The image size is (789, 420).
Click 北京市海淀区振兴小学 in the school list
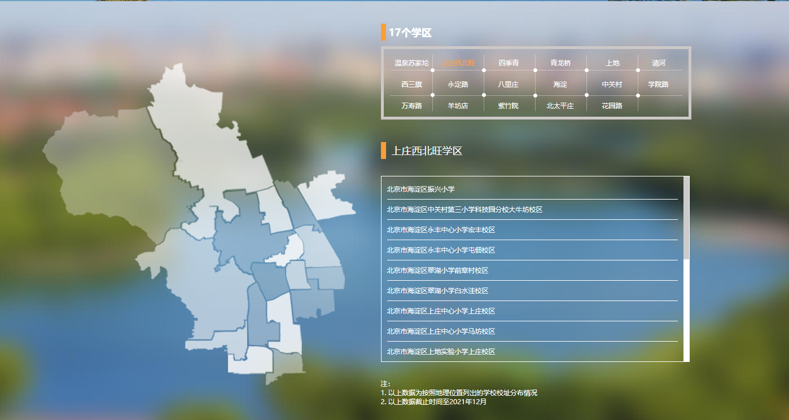tap(532, 189)
